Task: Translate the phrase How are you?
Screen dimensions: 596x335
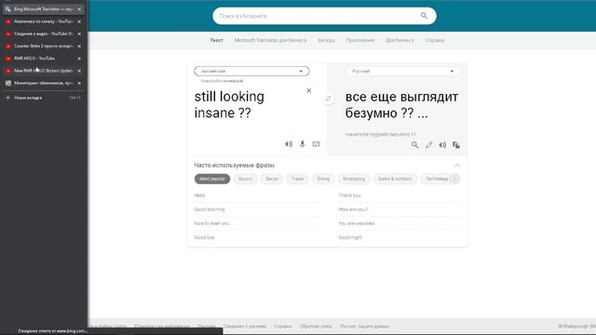Action: (x=353, y=209)
